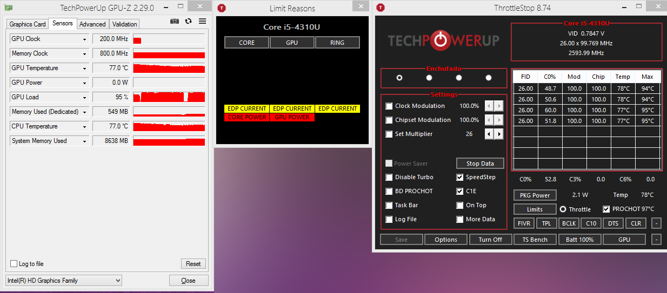Expand the System Memory Used dropdown
Viewport: 667px width, 293px height.
coord(85,141)
